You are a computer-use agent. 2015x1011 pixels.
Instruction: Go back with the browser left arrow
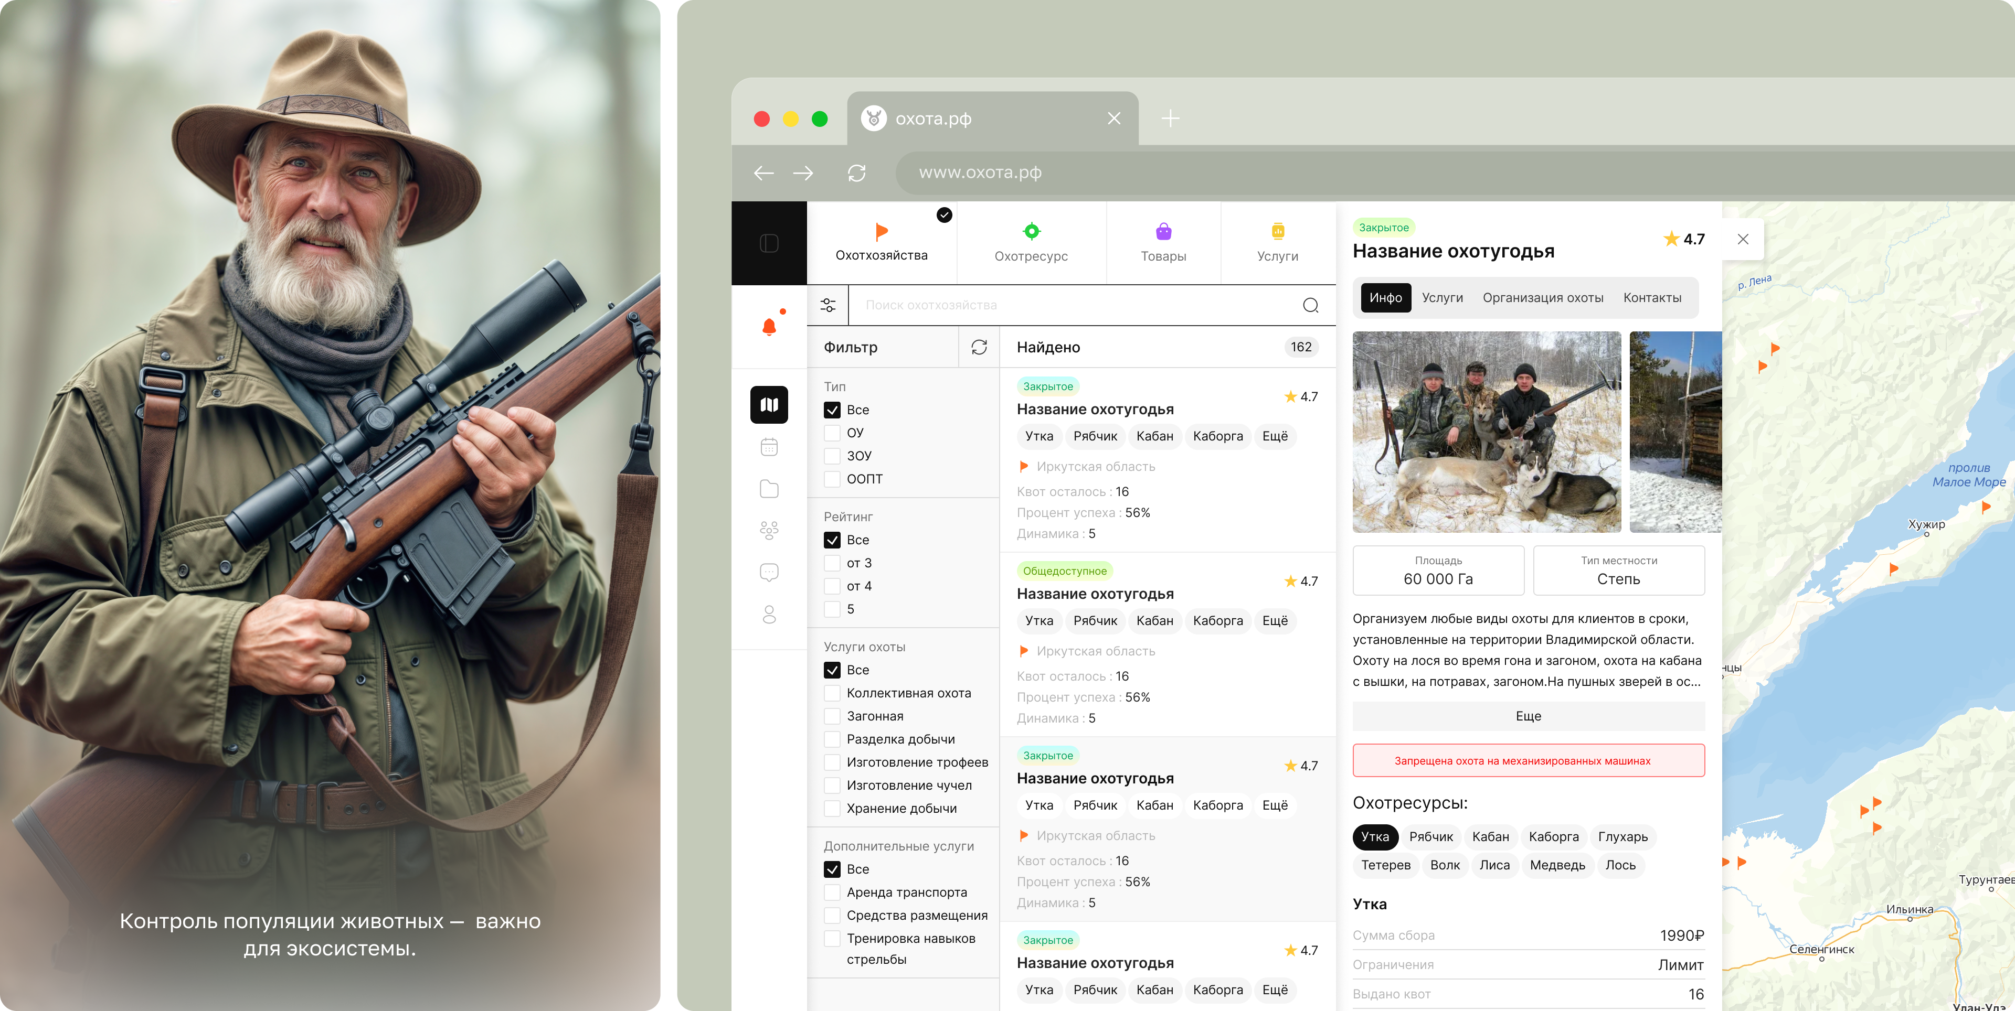tap(763, 173)
